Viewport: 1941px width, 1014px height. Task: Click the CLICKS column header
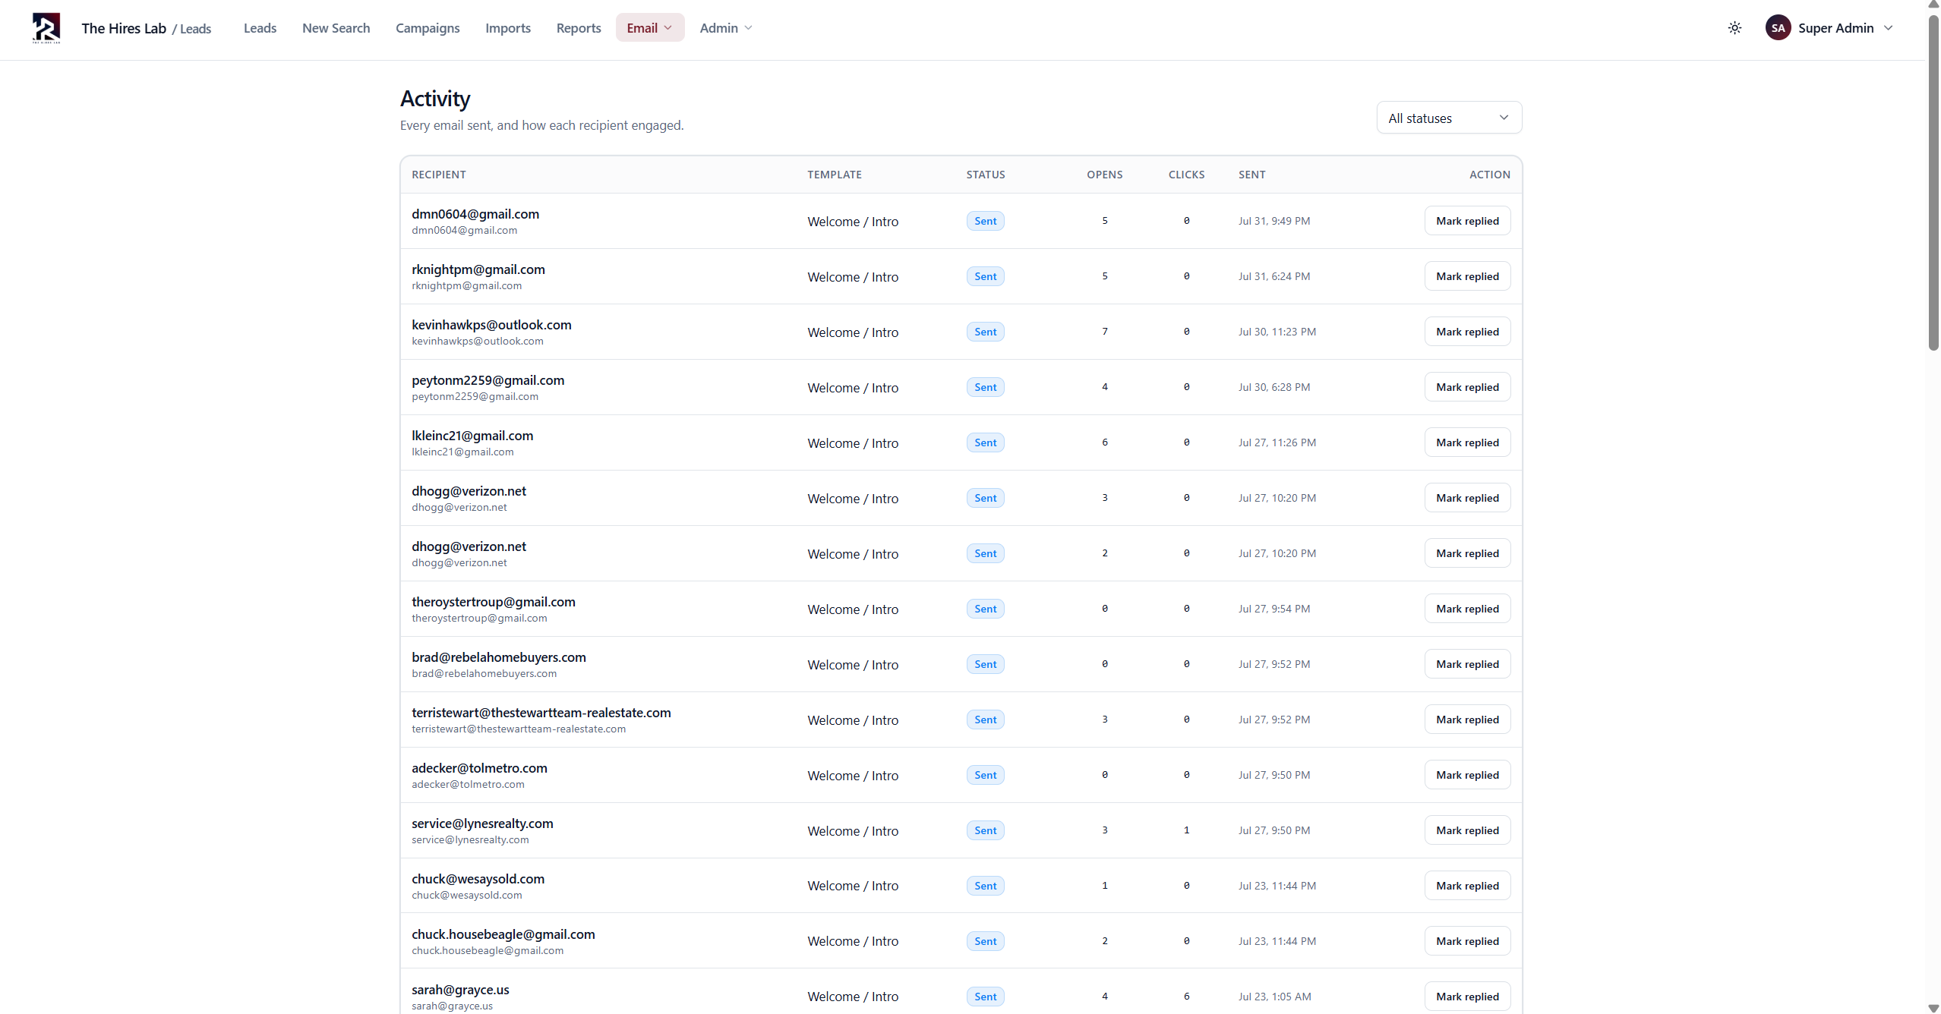click(1186, 175)
